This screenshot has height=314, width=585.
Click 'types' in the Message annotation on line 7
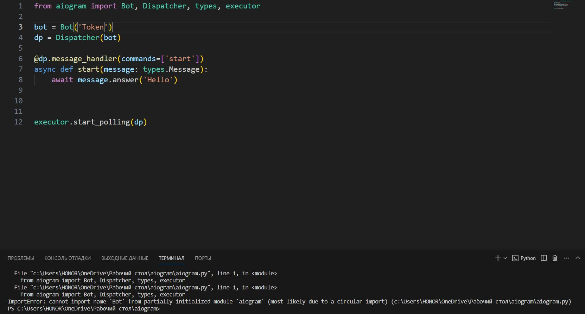tap(154, 69)
